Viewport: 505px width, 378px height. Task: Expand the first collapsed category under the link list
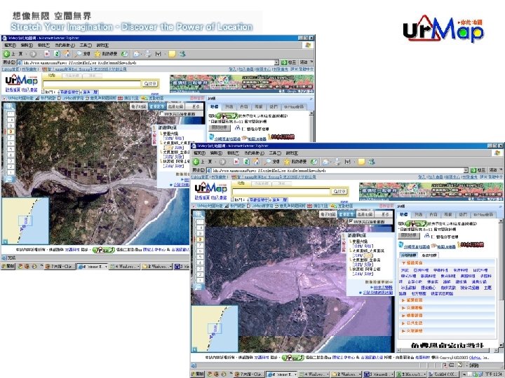[403, 300]
